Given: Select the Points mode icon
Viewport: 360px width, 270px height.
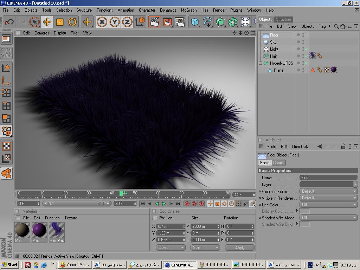Looking at the screenshot, I should (x=6, y=93).
